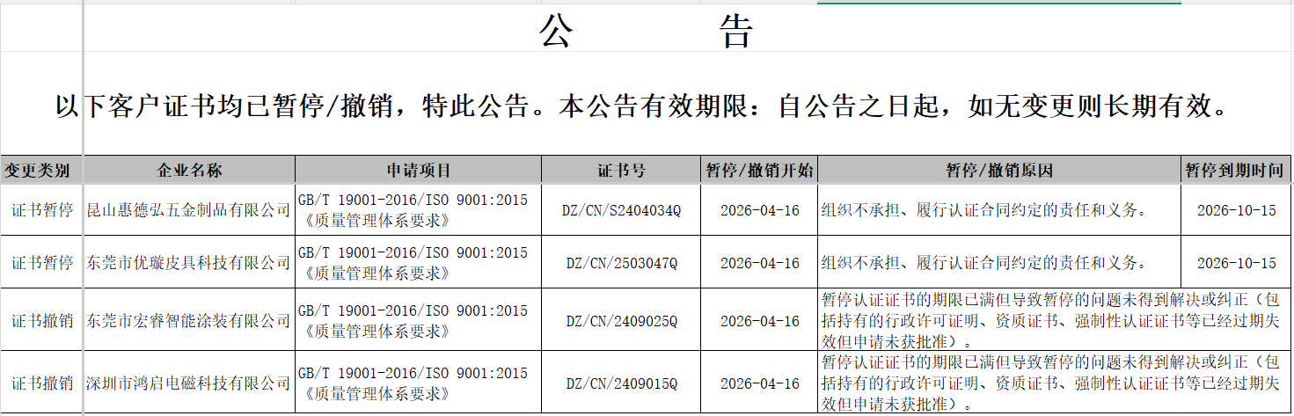Click the 证书号 header cell
The height and width of the screenshot is (416, 1294).
point(621,170)
